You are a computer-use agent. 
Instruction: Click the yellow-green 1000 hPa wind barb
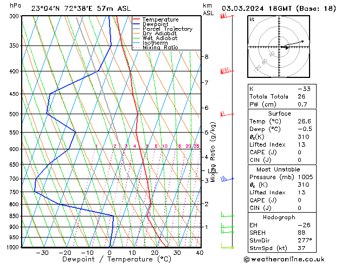tap(227, 246)
